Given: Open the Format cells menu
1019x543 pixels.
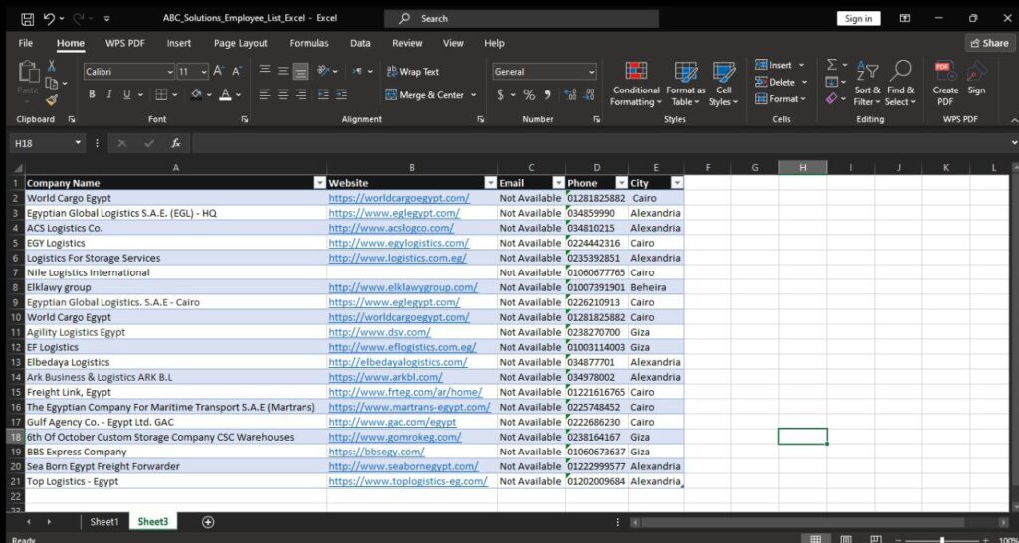Looking at the screenshot, I should point(780,99).
